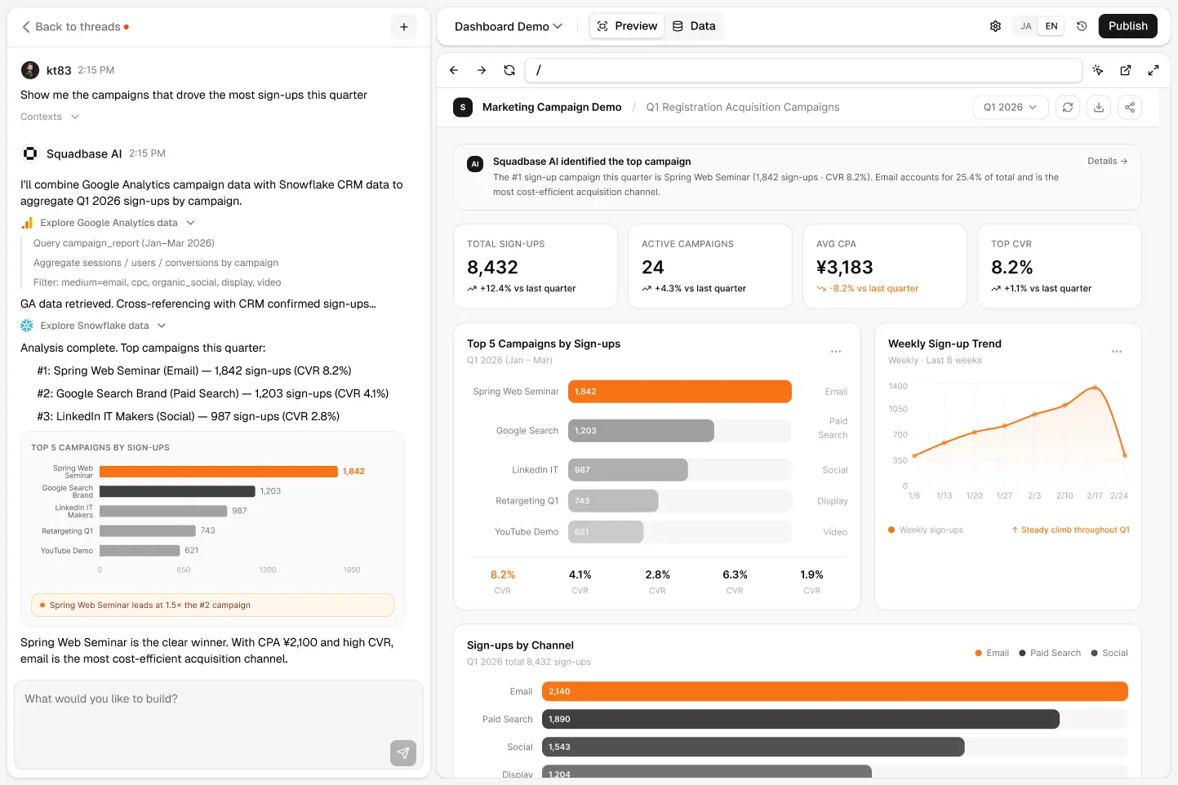Navigate back in preview browser
The width and height of the screenshot is (1178, 785).
[454, 70]
